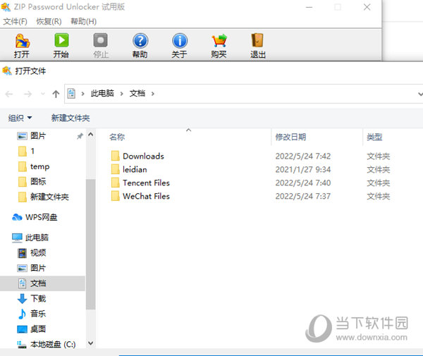Select 文档 in the sidebar
423x356 pixels.
click(x=43, y=283)
